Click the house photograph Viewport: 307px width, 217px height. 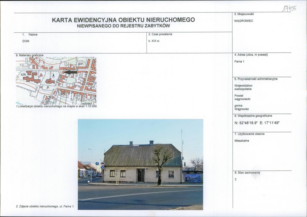pos(140,164)
